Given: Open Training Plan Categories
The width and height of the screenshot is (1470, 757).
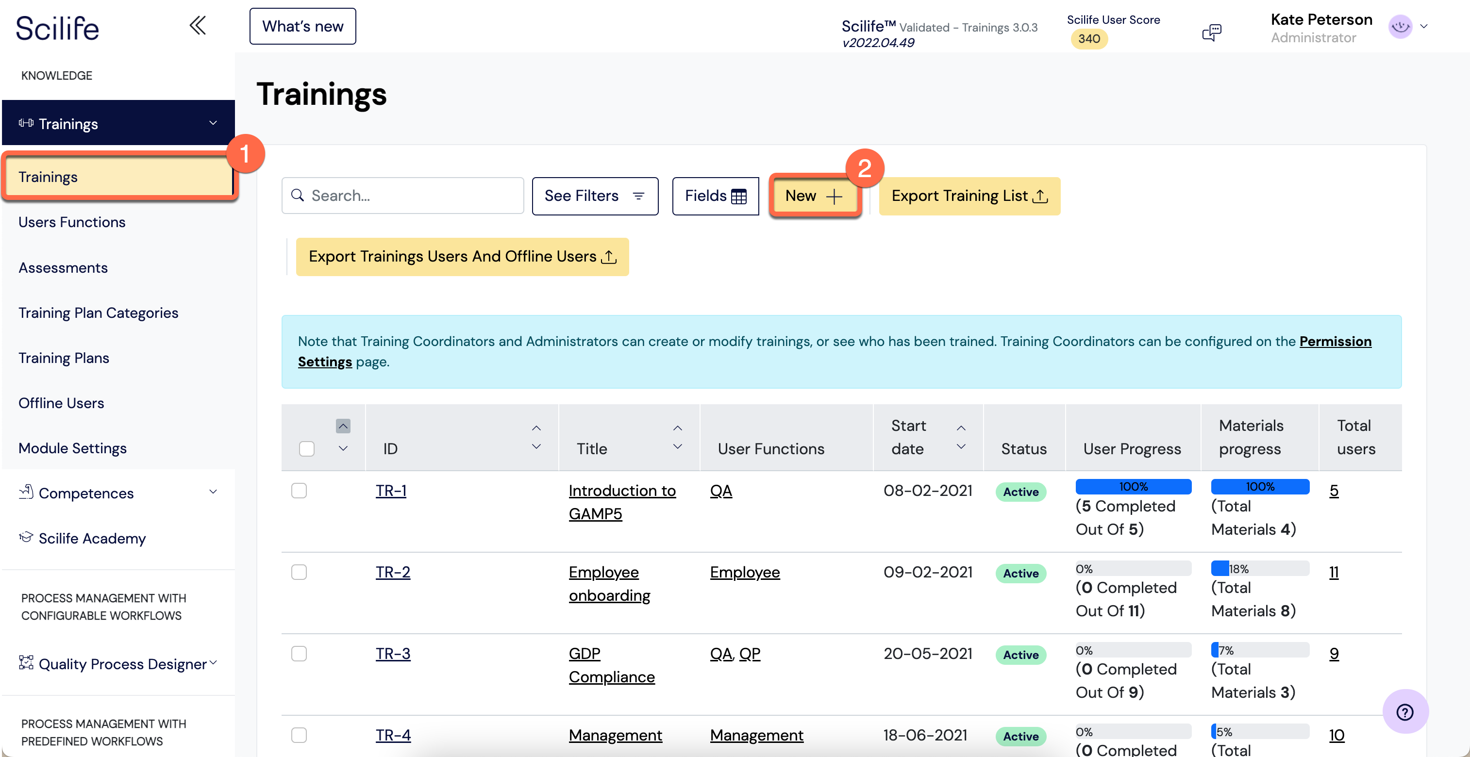Looking at the screenshot, I should (98, 313).
